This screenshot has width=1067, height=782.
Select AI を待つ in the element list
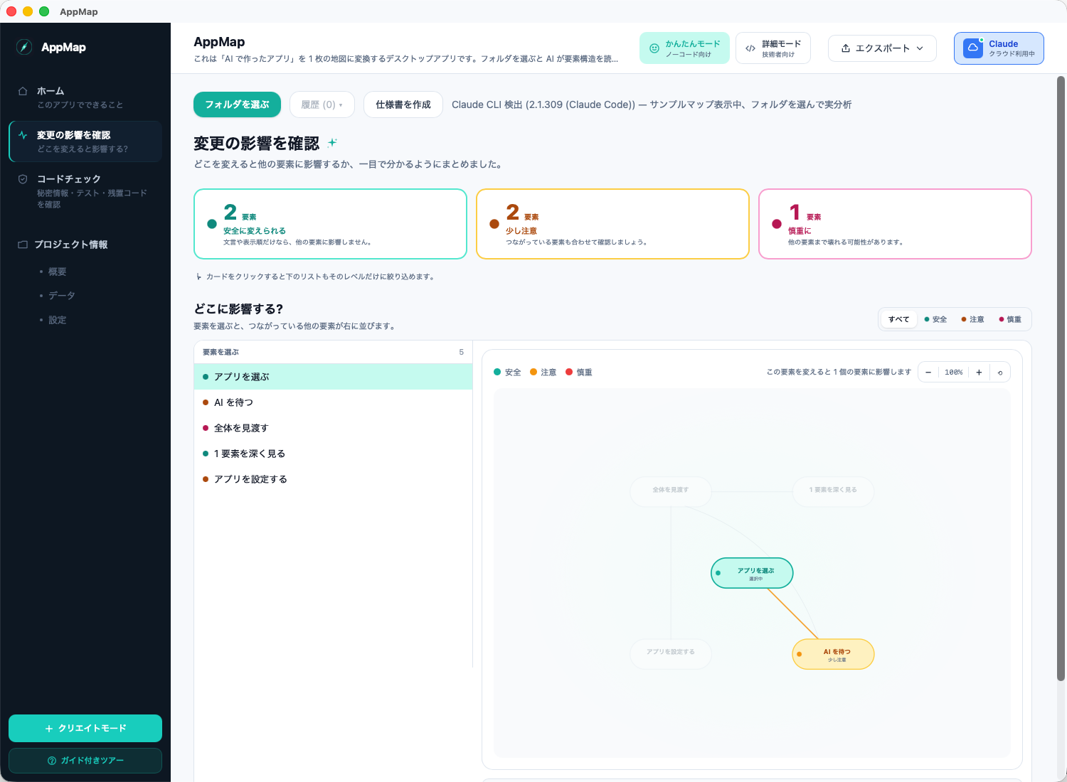333,402
